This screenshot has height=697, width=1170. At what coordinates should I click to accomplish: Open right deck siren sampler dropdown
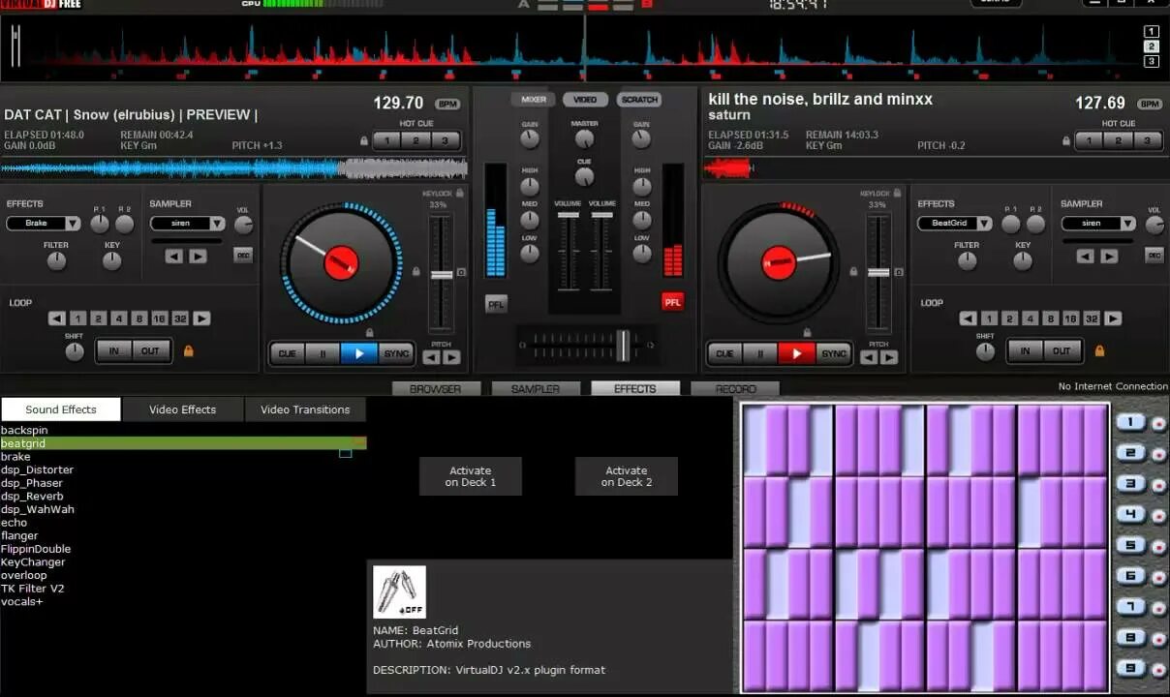(1098, 223)
